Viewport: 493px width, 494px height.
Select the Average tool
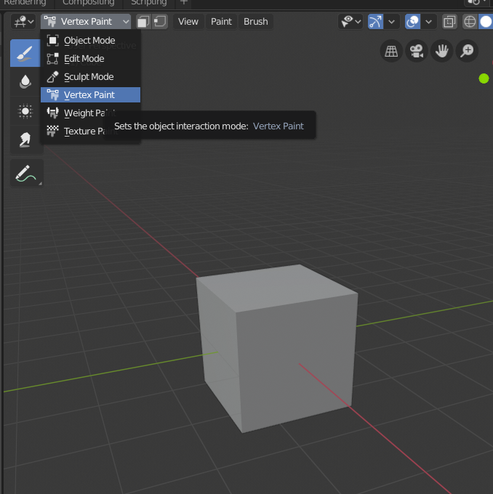point(25,111)
